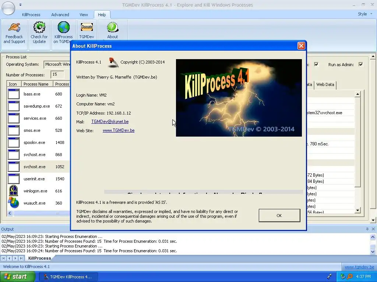Click TGMDev KillProcess taskbar button
Viewport: 377px width, 282px height.
[68, 277]
